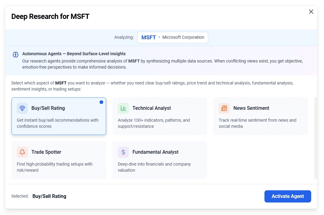Click the brain icon beside Autonomous Agents

pyautogui.click(x=16, y=55)
